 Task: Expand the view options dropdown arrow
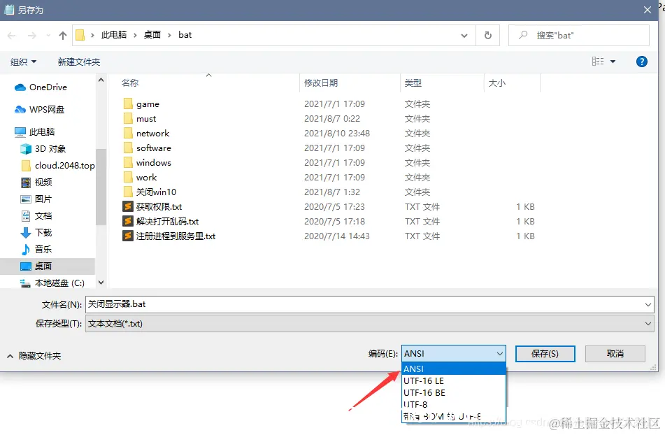613,62
